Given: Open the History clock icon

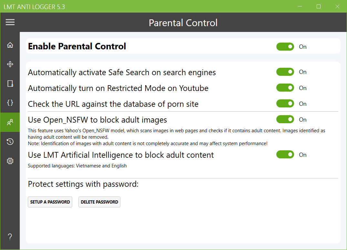Looking at the screenshot, I should coord(10,142).
